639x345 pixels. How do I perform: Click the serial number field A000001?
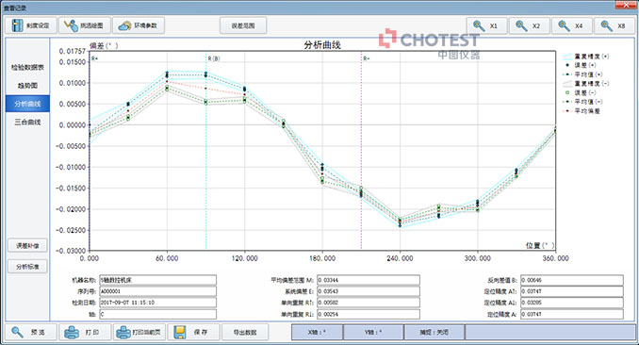pyautogui.click(x=158, y=291)
